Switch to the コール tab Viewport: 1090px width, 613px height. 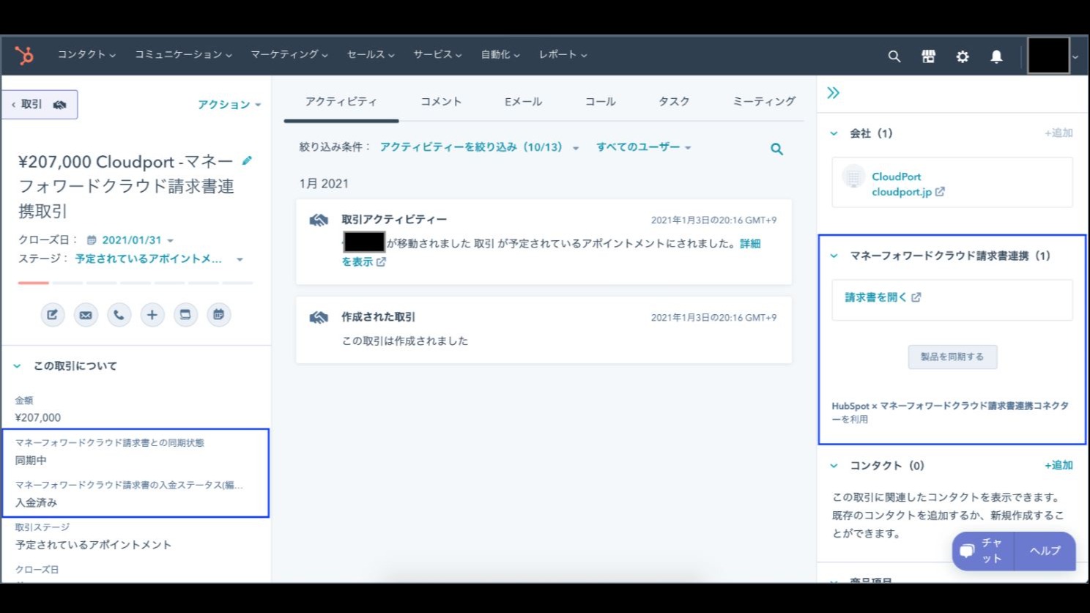599,102
